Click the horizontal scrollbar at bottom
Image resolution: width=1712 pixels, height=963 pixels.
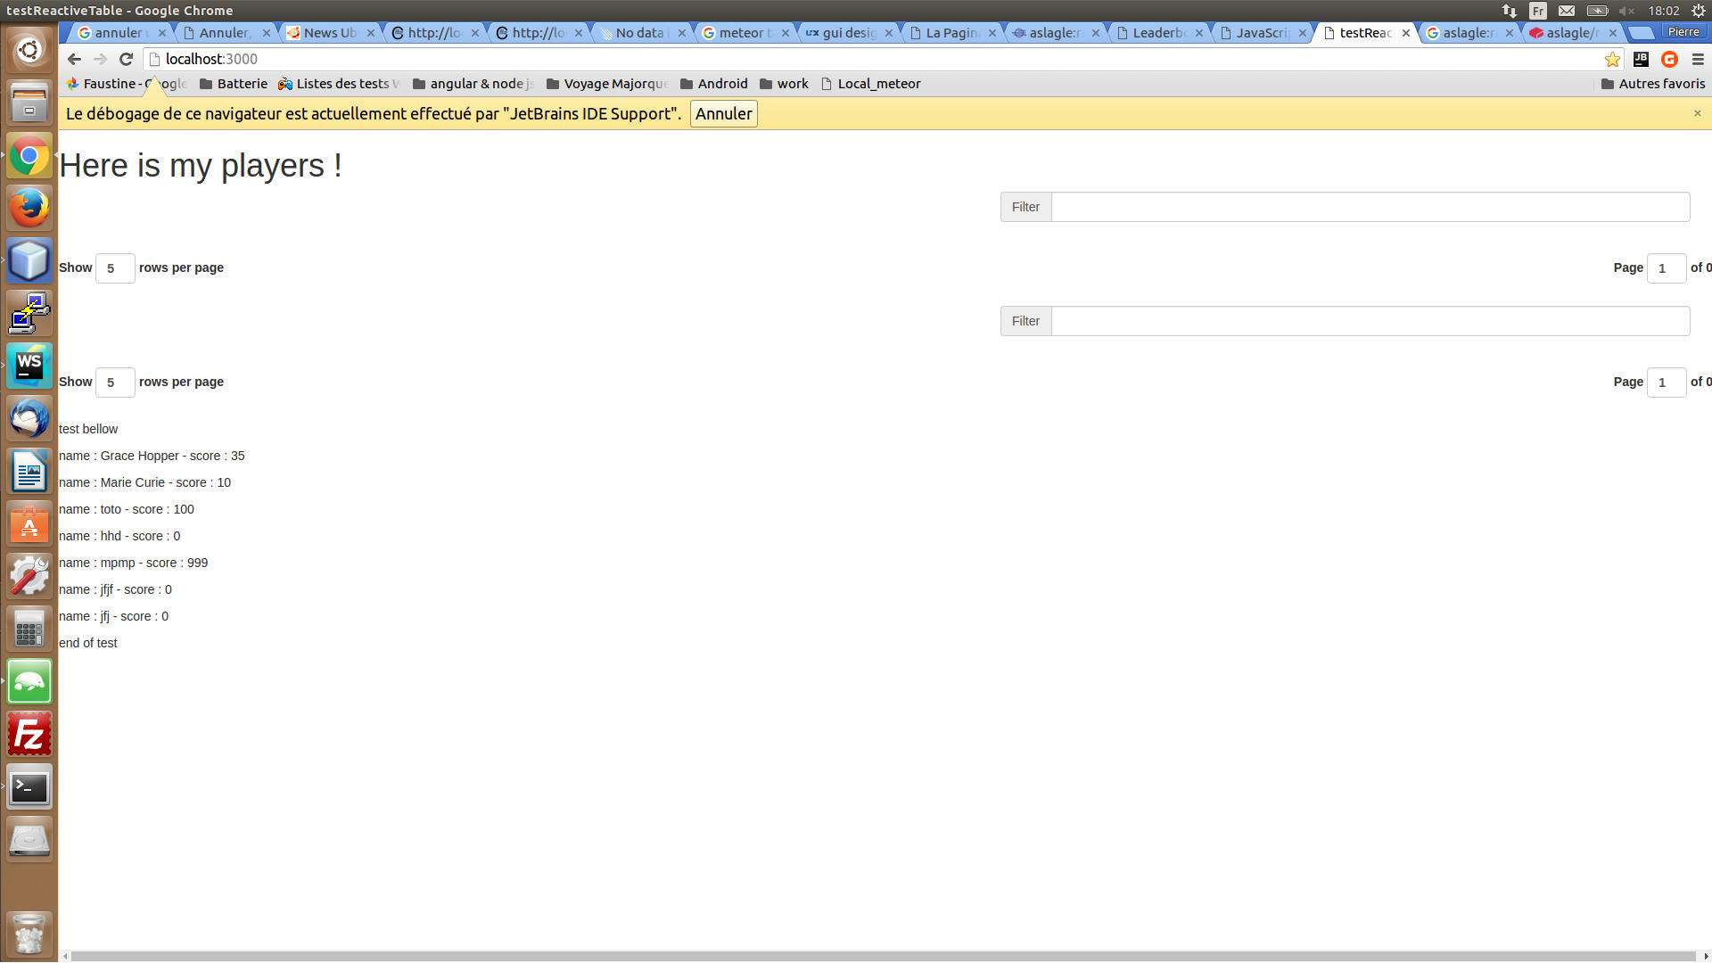(x=883, y=956)
